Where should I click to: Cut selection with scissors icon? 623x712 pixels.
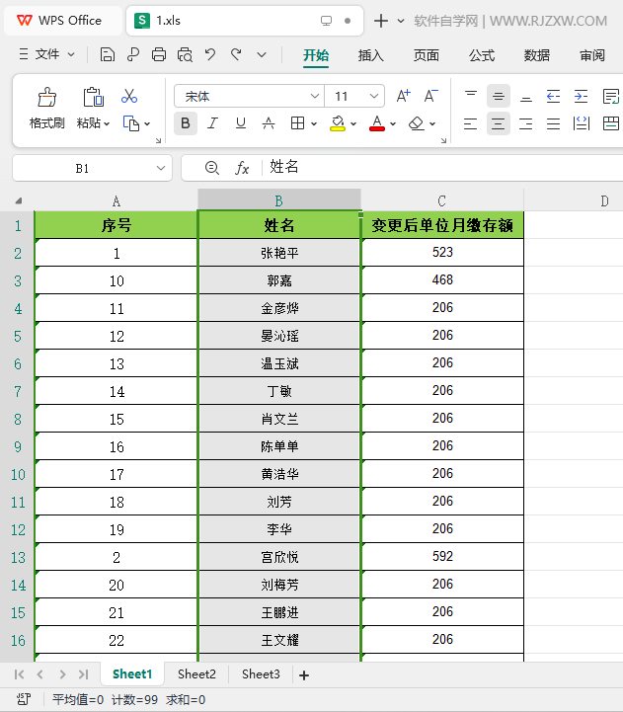(129, 96)
